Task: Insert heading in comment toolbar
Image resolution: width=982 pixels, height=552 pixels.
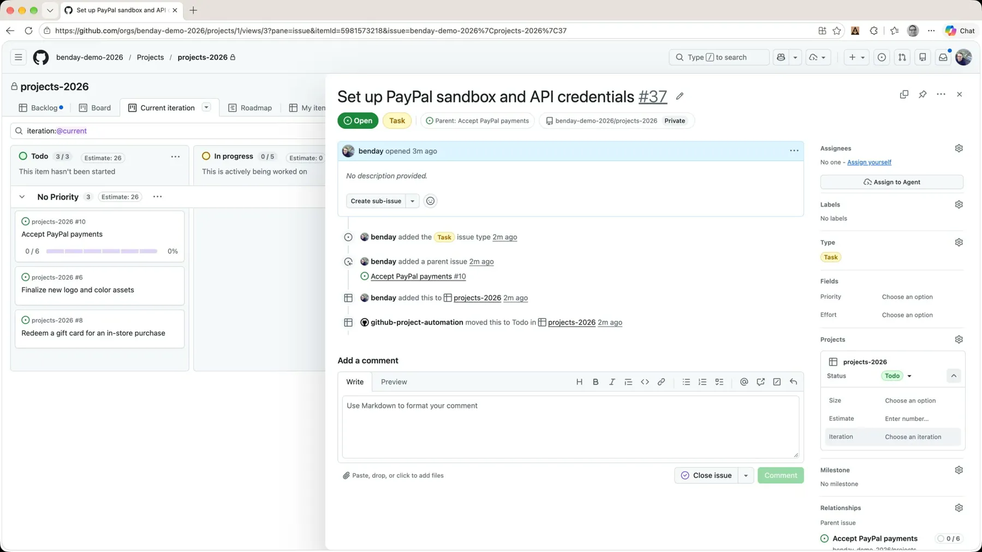Action: (x=579, y=382)
